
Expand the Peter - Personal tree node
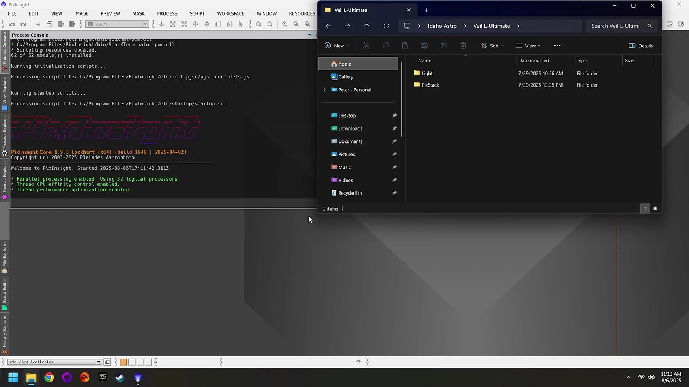coord(324,90)
